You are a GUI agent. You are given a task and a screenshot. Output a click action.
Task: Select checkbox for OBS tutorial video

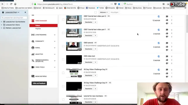pos(63,46)
